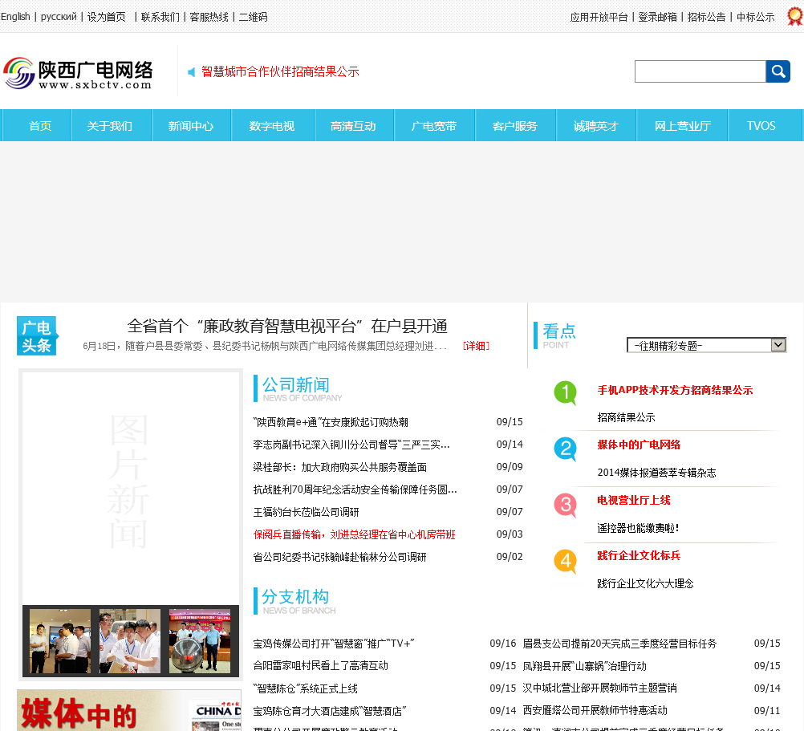
Task: Click the pink number 3 badge
Action: point(565,505)
